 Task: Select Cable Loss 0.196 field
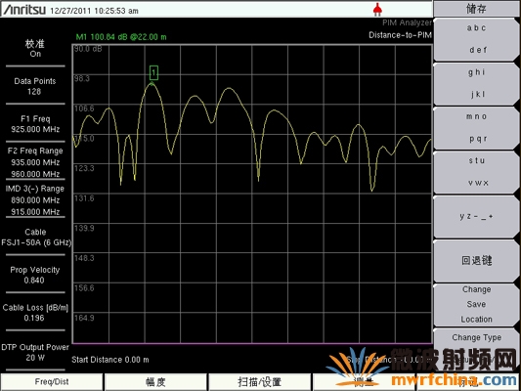[x=35, y=313]
